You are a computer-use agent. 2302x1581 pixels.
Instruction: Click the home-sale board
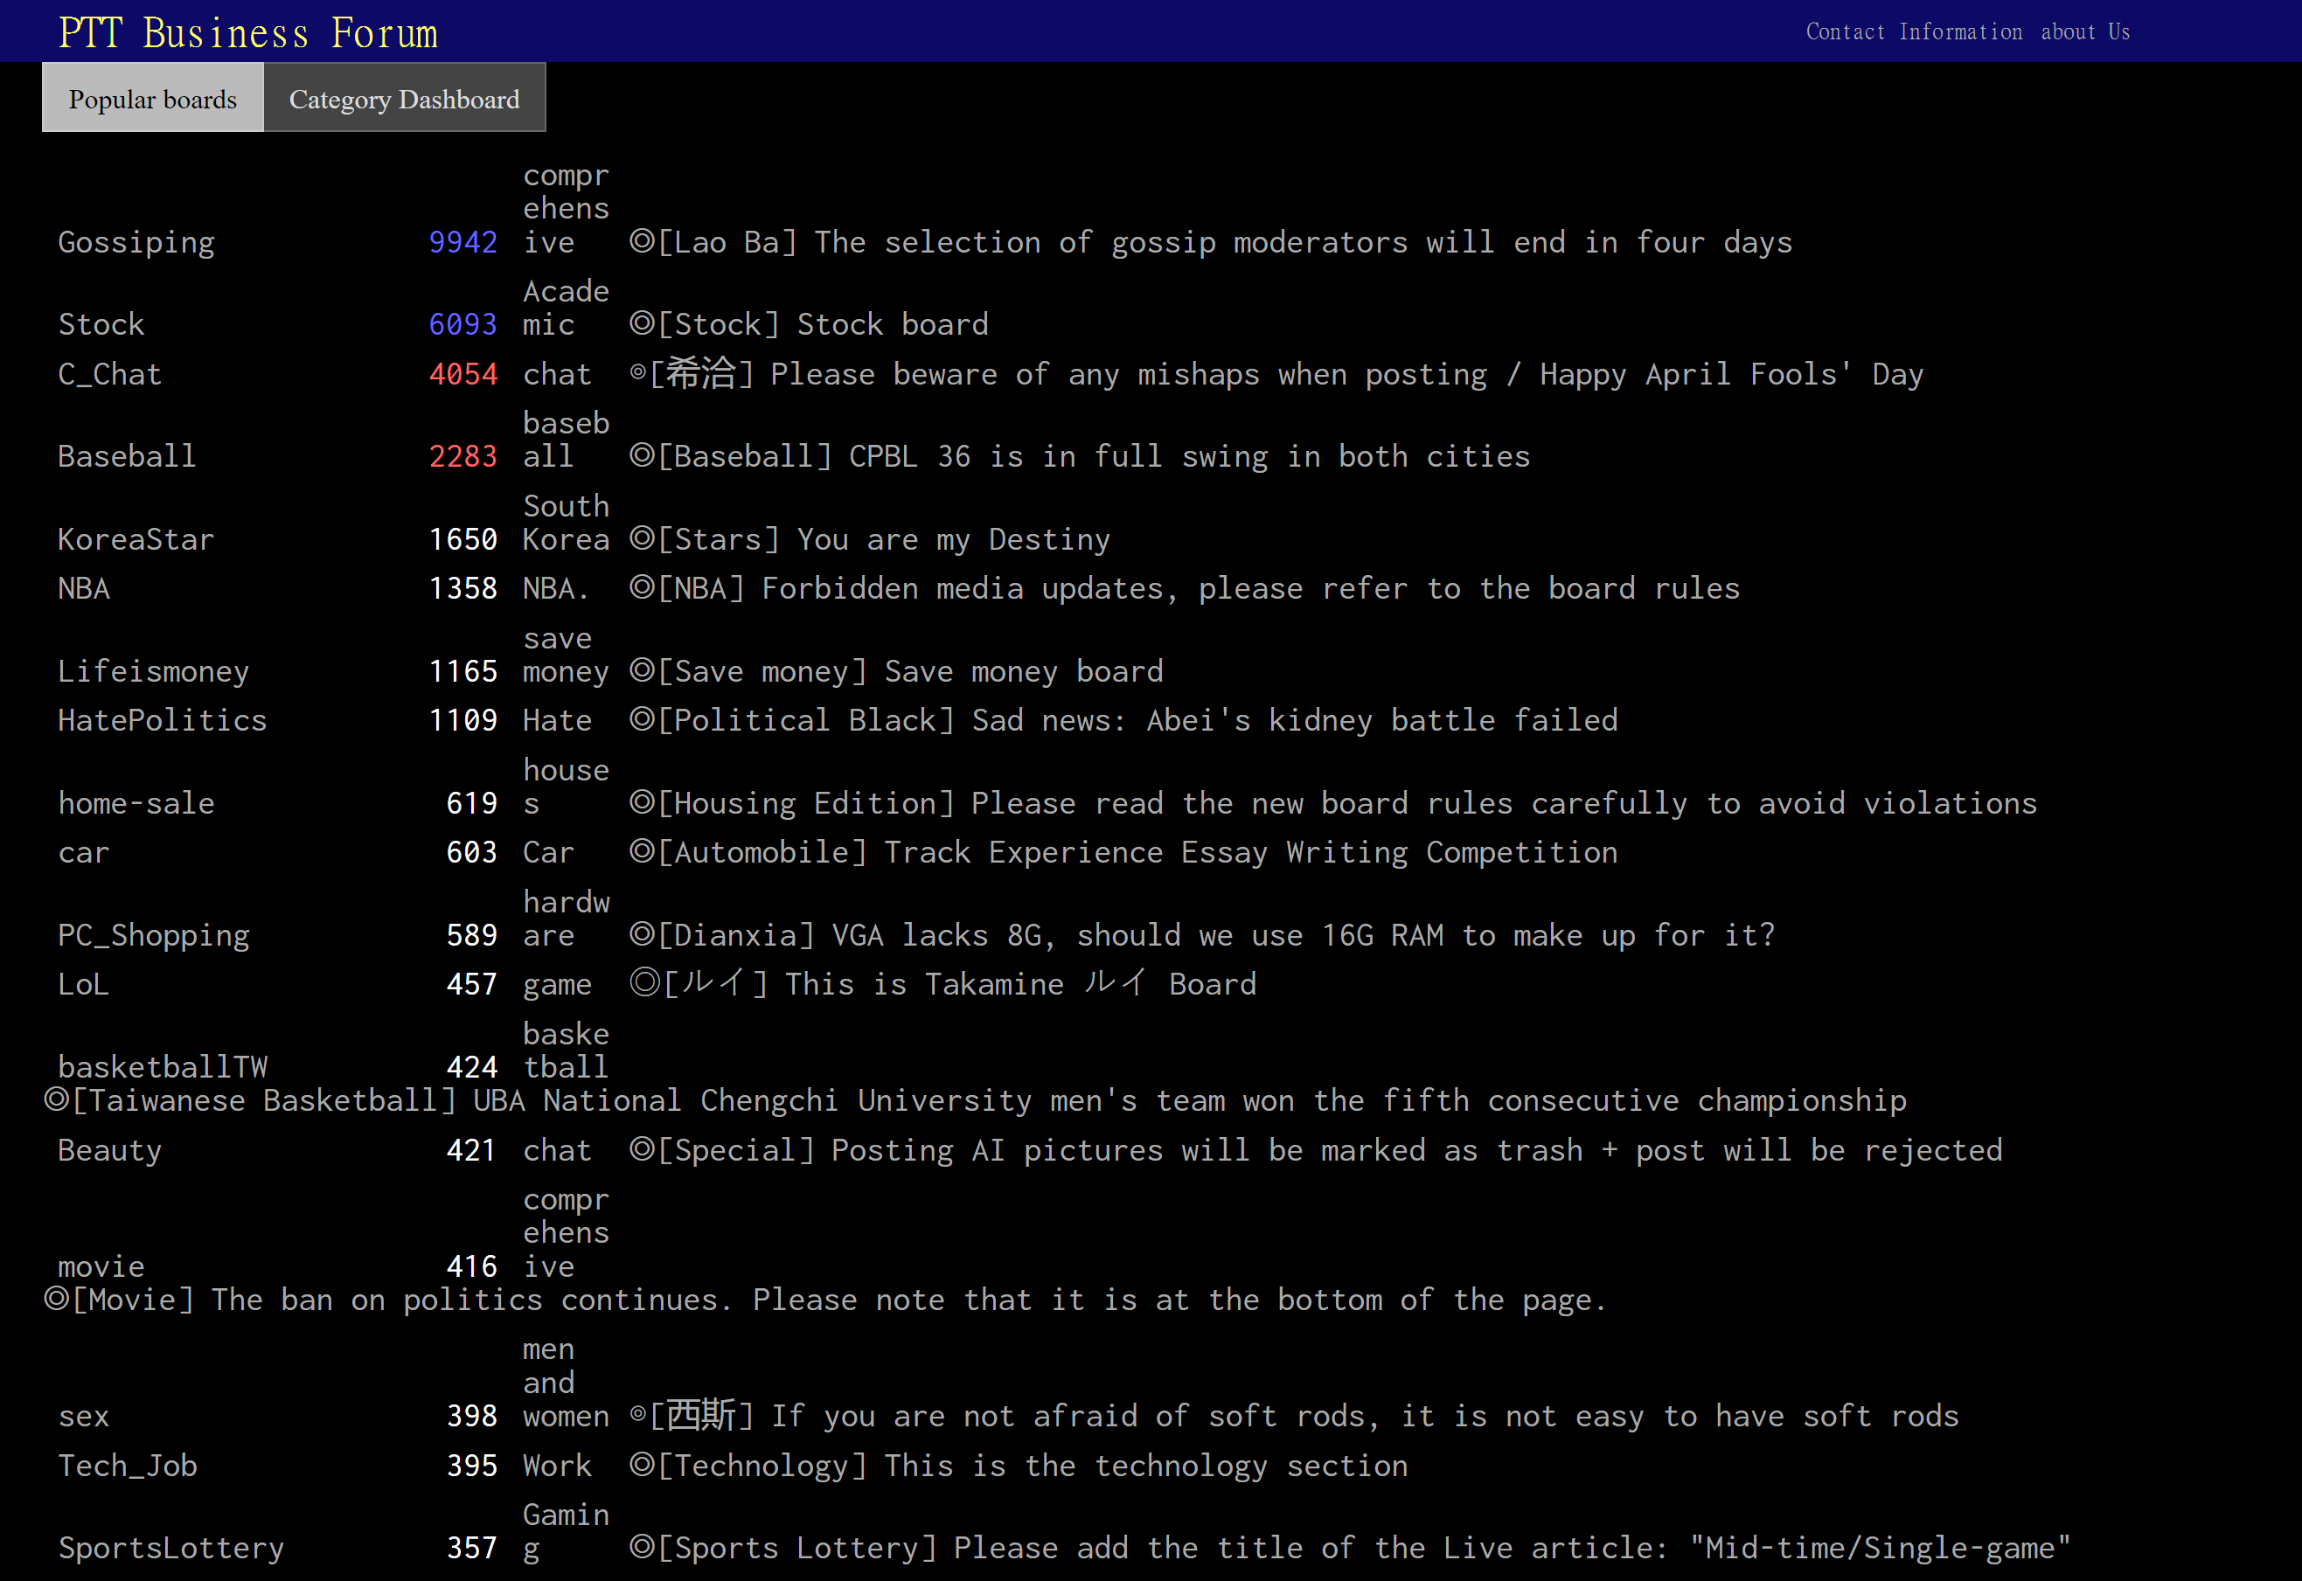tap(136, 803)
